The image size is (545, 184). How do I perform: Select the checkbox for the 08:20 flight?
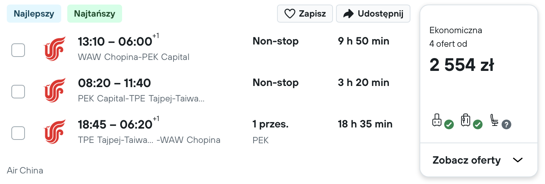(18, 92)
